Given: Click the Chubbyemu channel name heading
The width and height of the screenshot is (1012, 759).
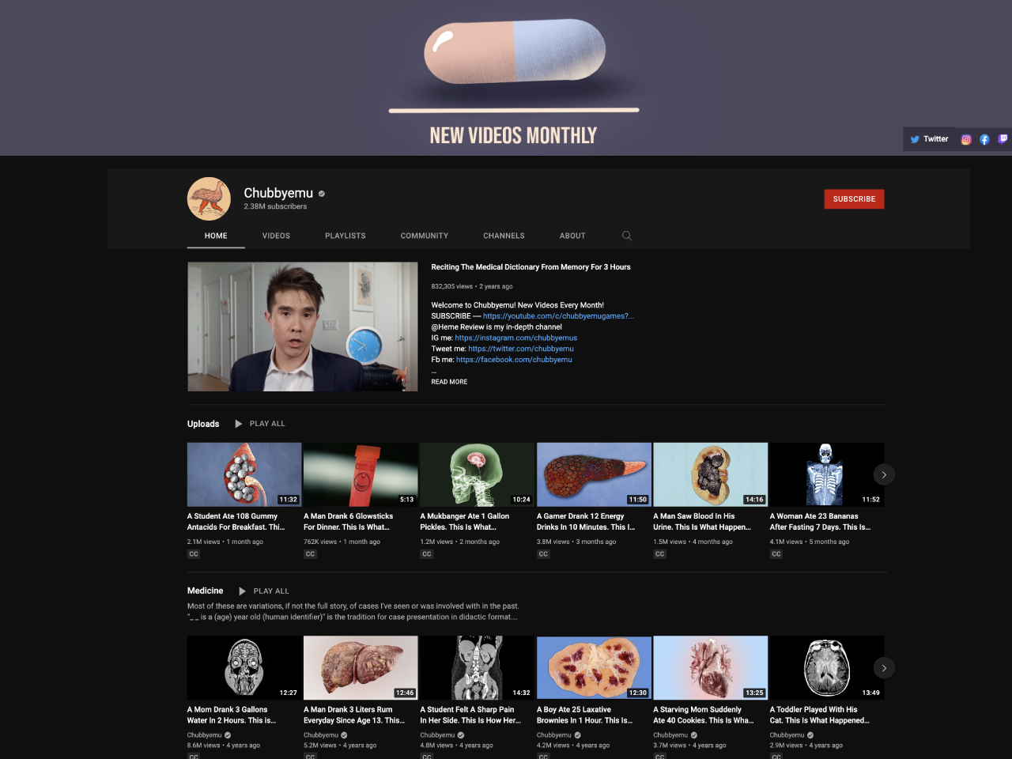Looking at the screenshot, I should (278, 193).
